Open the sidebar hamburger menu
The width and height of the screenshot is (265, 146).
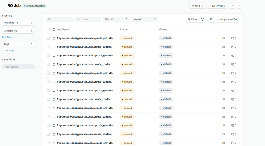click(x=4, y=6)
